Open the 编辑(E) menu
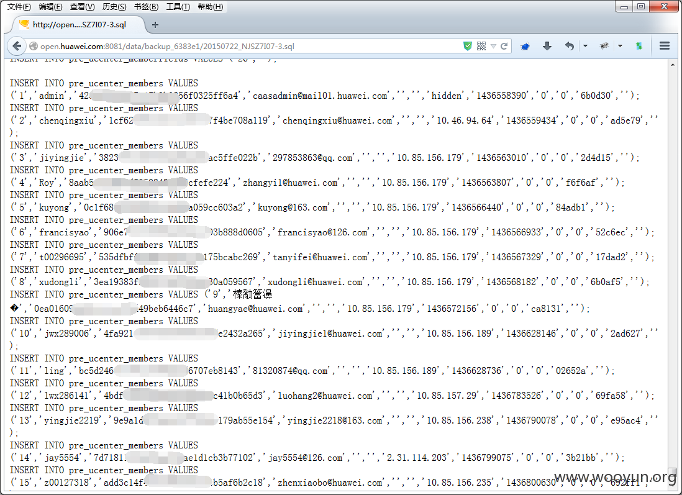Viewport: 682px width, 495px height. 50,7
